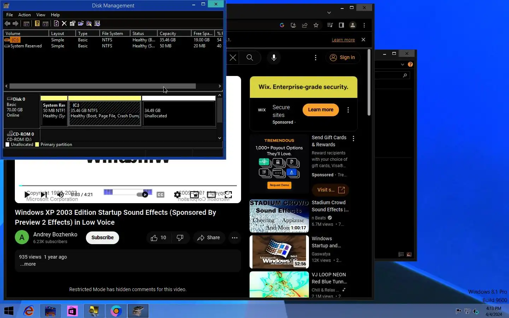The image size is (509, 318).
Task: Open Chrome media control icon
Action: pos(330,25)
